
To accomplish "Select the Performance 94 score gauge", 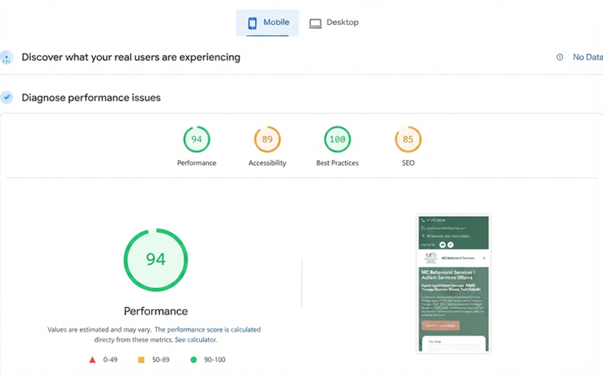I will tap(197, 139).
